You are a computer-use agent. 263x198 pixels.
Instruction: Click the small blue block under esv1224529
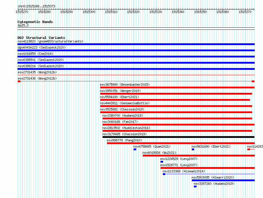[162, 162]
